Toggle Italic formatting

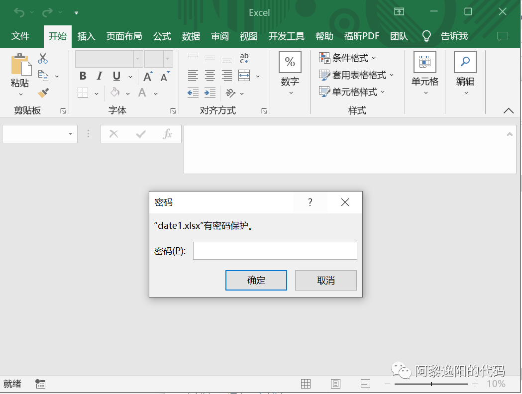(x=100, y=76)
